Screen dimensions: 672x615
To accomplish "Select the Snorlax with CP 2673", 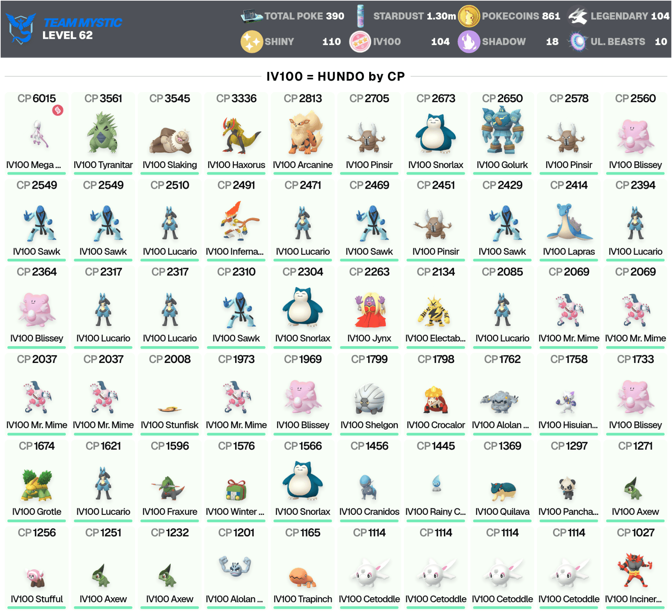I will click(x=436, y=133).
